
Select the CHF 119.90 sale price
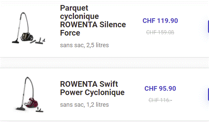(160, 21)
